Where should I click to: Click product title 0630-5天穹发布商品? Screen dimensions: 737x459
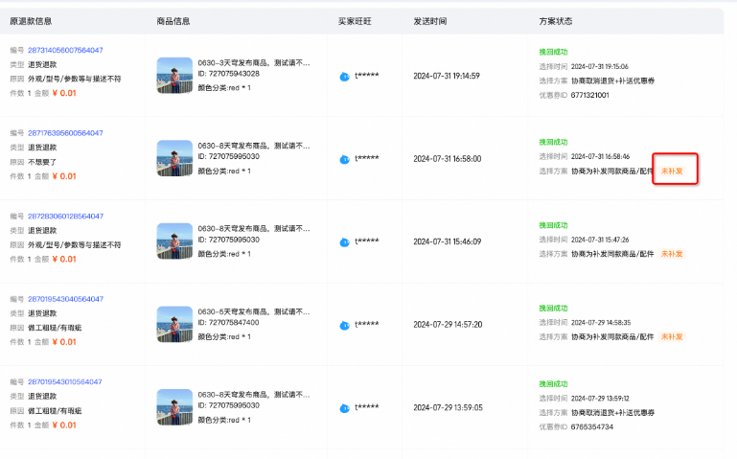[254, 311]
